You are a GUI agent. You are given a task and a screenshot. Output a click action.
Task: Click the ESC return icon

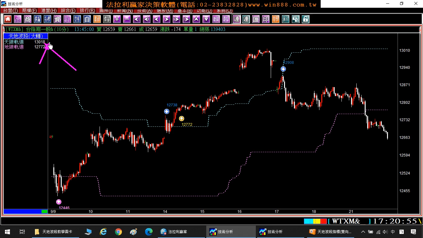[x=18, y=19]
